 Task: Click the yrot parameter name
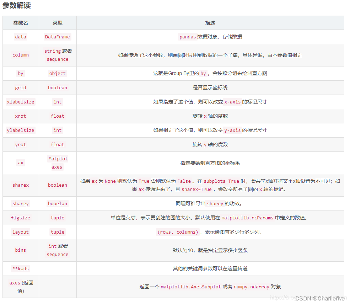coord(20,144)
